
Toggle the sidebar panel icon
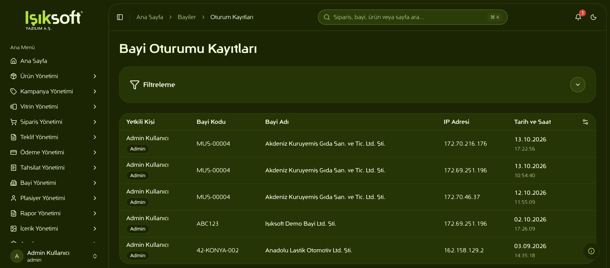point(120,17)
